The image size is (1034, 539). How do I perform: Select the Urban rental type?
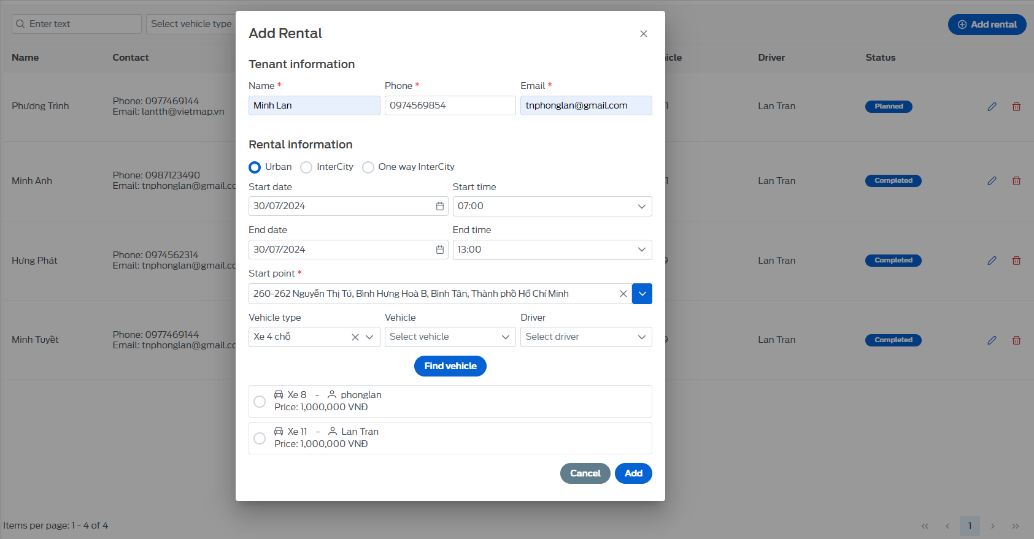255,167
